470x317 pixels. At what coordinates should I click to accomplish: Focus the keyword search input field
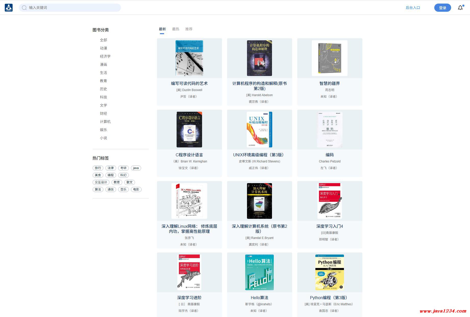click(70, 8)
